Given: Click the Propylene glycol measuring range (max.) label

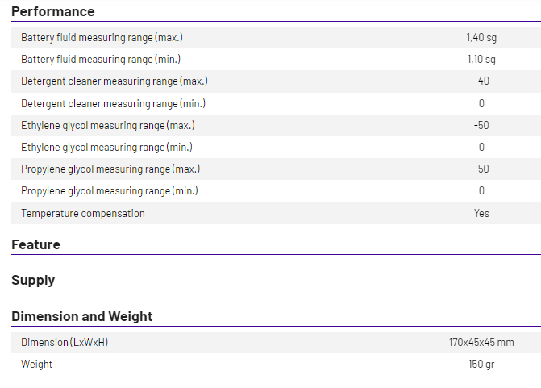Looking at the screenshot, I should [x=110, y=169].
